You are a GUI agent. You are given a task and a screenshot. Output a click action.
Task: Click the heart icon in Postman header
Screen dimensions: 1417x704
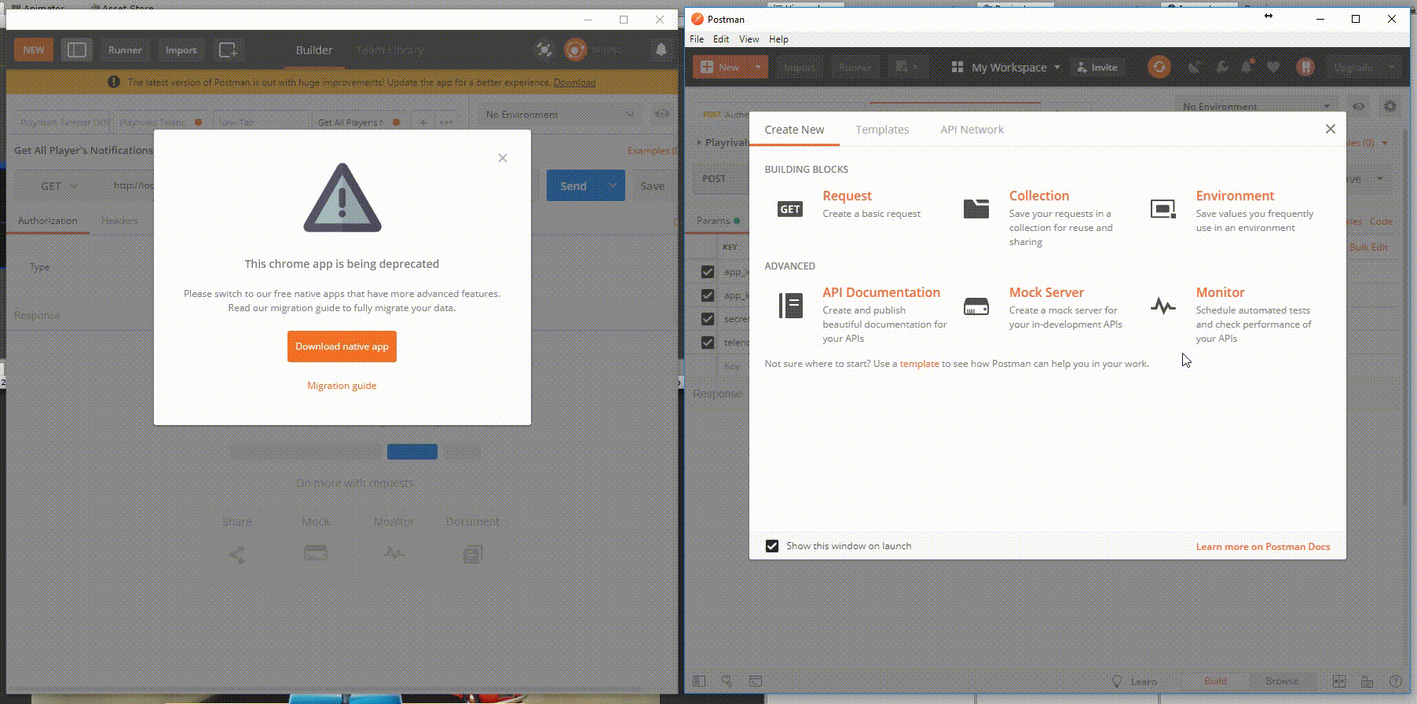pyautogui.click(x=1273, y=68)
